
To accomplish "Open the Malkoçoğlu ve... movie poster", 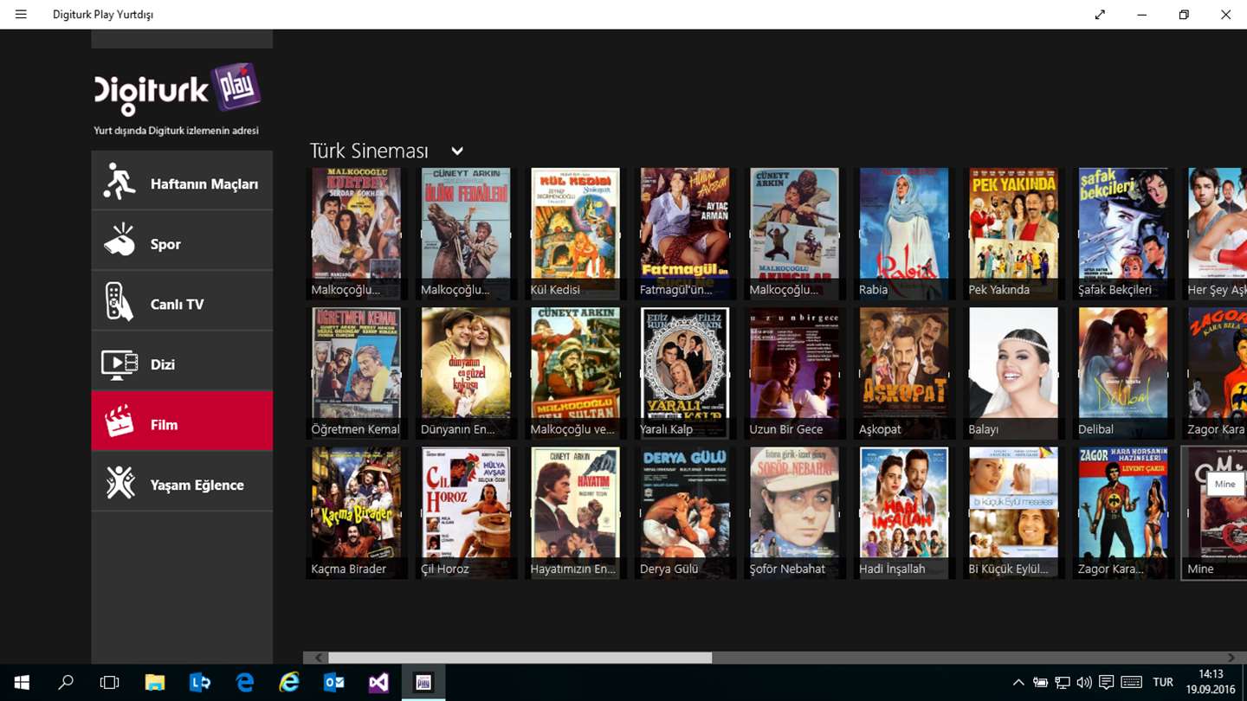I will pos(575,373).
